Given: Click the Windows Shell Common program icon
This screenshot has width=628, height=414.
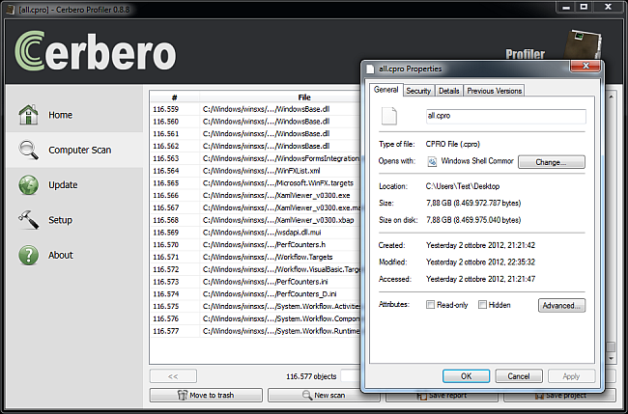Looking at the screenshot, I should click(432, 161).
